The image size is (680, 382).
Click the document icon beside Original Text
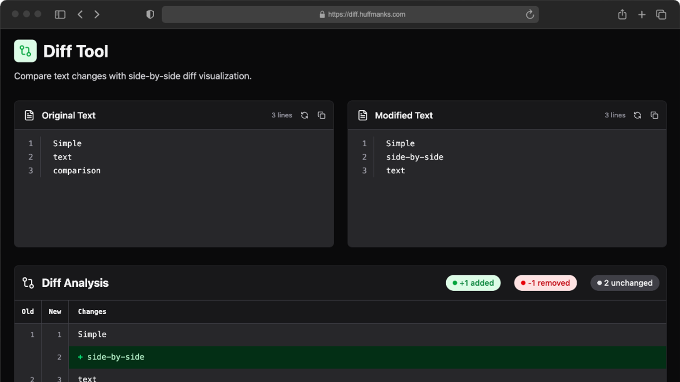pyautogui.click(x=29, y=115)
